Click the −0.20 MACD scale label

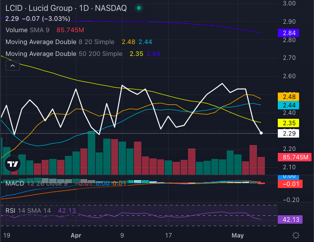(x=291, y=200)
